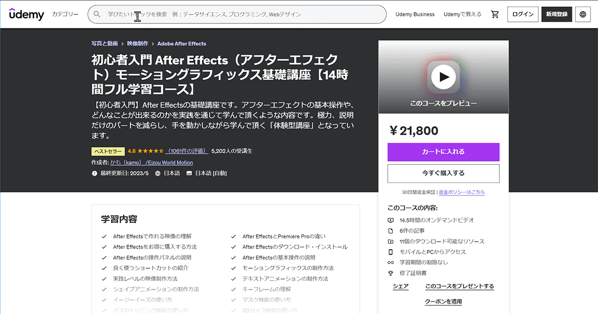Click 11個のダウンロード可能なリソース text
The image size is (598, 314).
pos(442,241)
